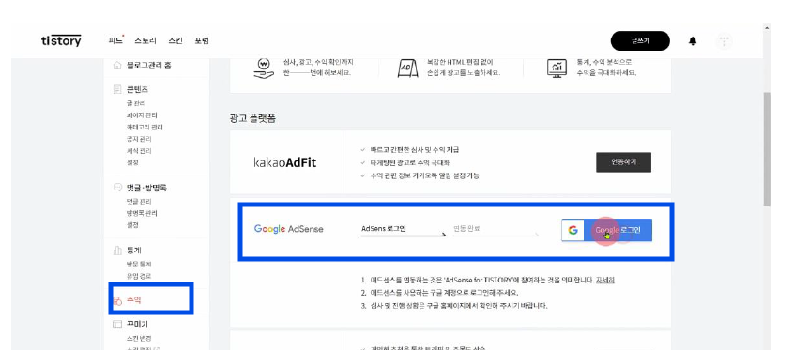The height and width of the screenshot is (350, 794).
Task: Click the Google AdSense logo
Action: click(x=289, y=229)
